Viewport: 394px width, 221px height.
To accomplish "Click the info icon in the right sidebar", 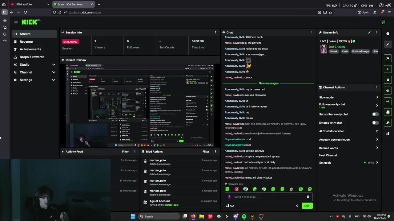I will pos(388,33).
